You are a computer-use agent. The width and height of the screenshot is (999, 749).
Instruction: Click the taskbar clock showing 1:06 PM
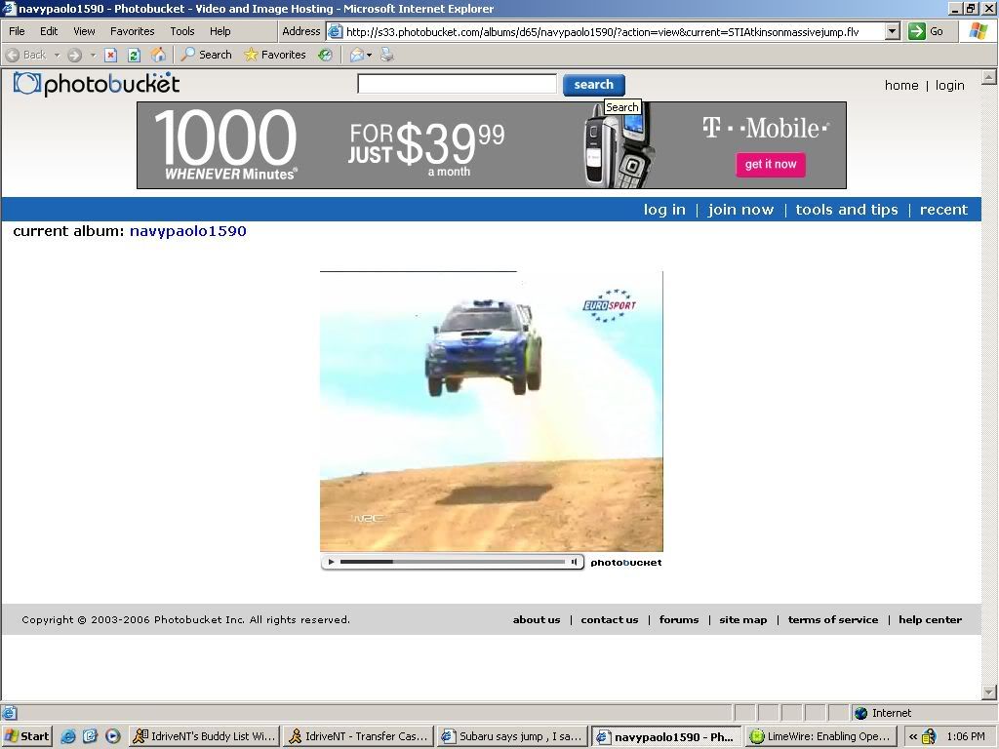pos(966,736)
